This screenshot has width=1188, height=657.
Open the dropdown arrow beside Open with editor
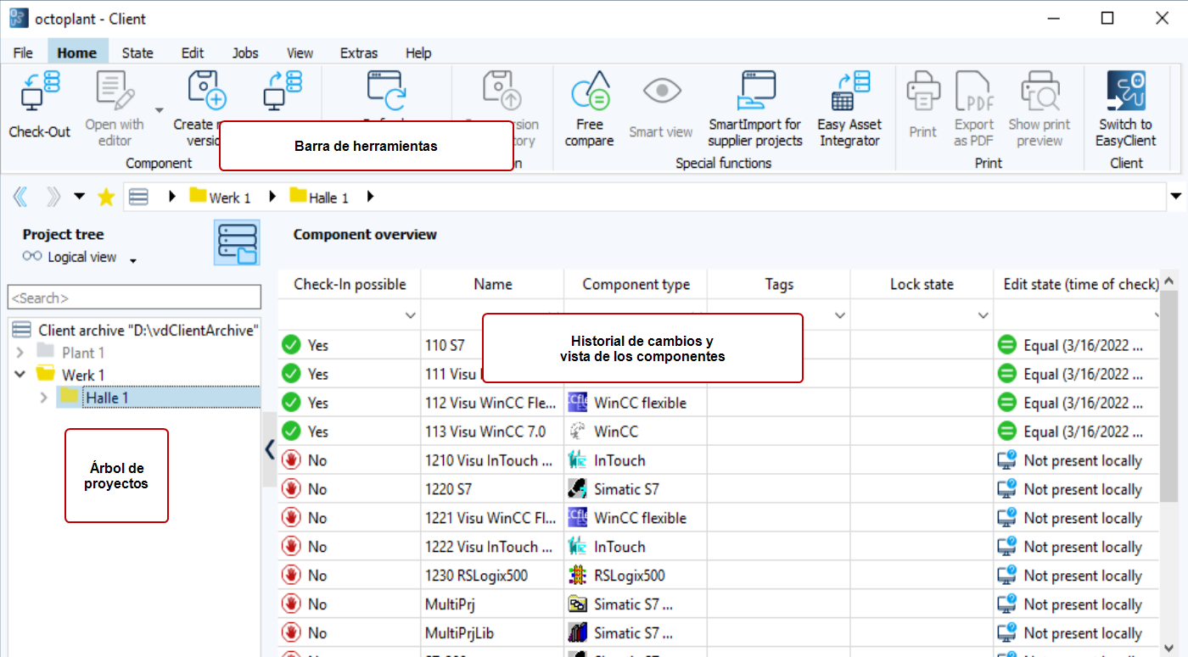click(x=159, y=111)
